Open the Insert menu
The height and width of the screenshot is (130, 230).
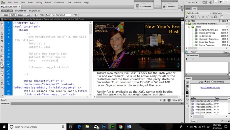(30, 2)
